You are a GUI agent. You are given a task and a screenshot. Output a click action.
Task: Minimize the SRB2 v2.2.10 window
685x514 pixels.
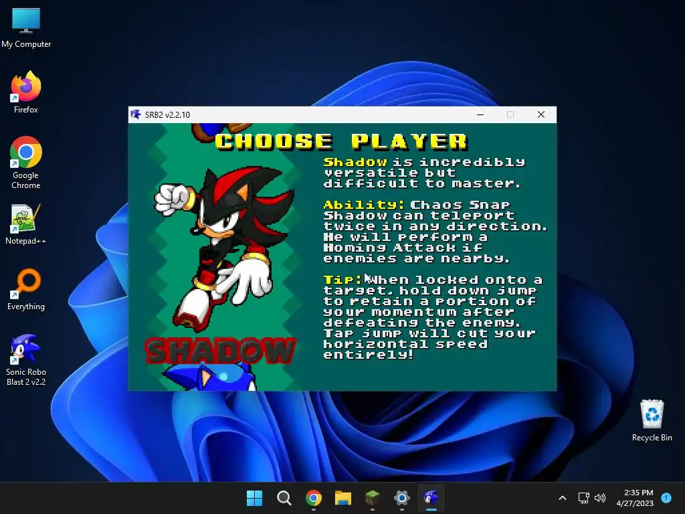[480, 114]
